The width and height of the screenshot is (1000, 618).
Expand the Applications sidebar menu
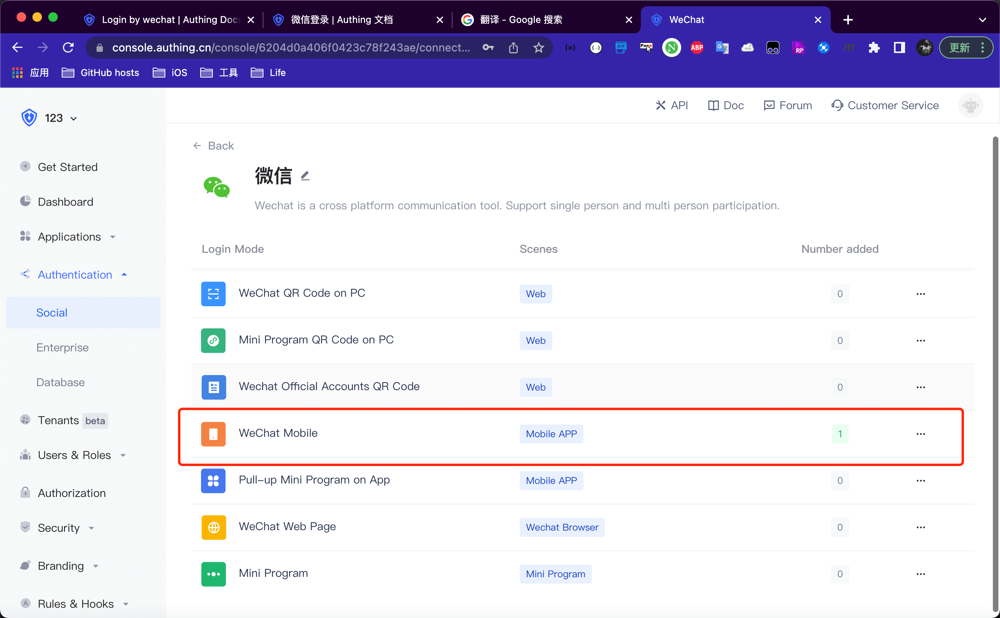[69, 237]
